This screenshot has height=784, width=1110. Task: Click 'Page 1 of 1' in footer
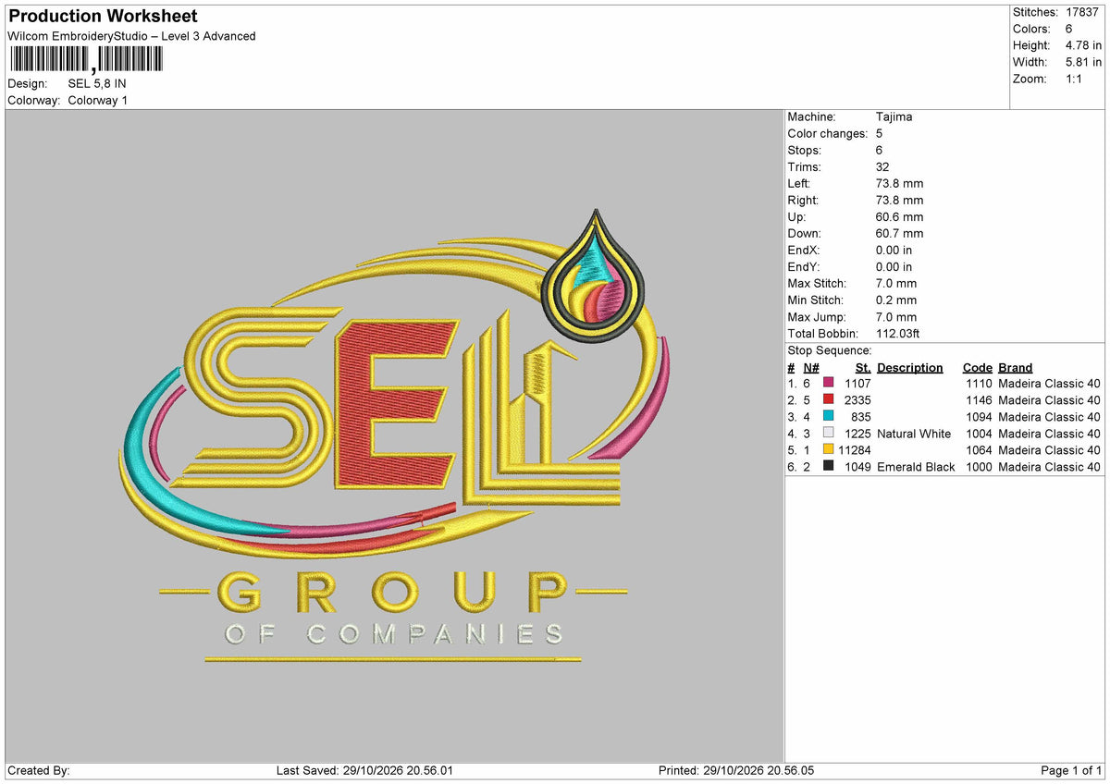1071,771
